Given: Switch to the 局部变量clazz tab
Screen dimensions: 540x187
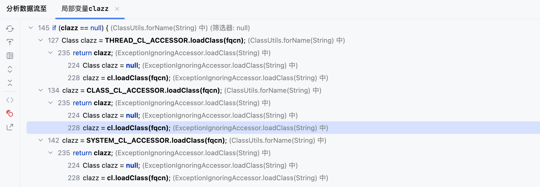Looking at the screenshot, I should pos(85,9).
